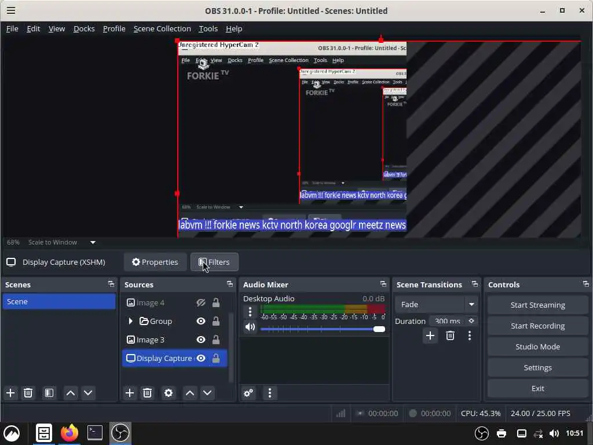Open the File menu

pyautogui.click(x=12, y=29)
